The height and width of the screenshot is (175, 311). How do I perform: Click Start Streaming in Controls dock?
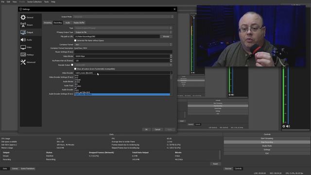click(267, 139)
